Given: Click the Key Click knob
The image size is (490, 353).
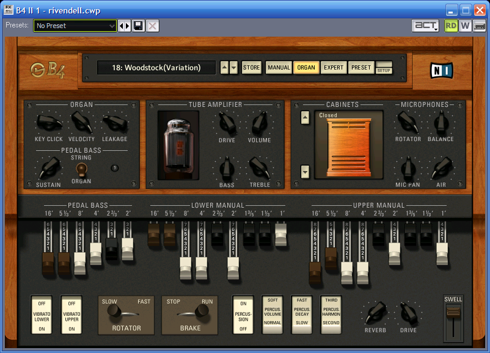Looking at the screenshot, I should click(x=49, y=123).
